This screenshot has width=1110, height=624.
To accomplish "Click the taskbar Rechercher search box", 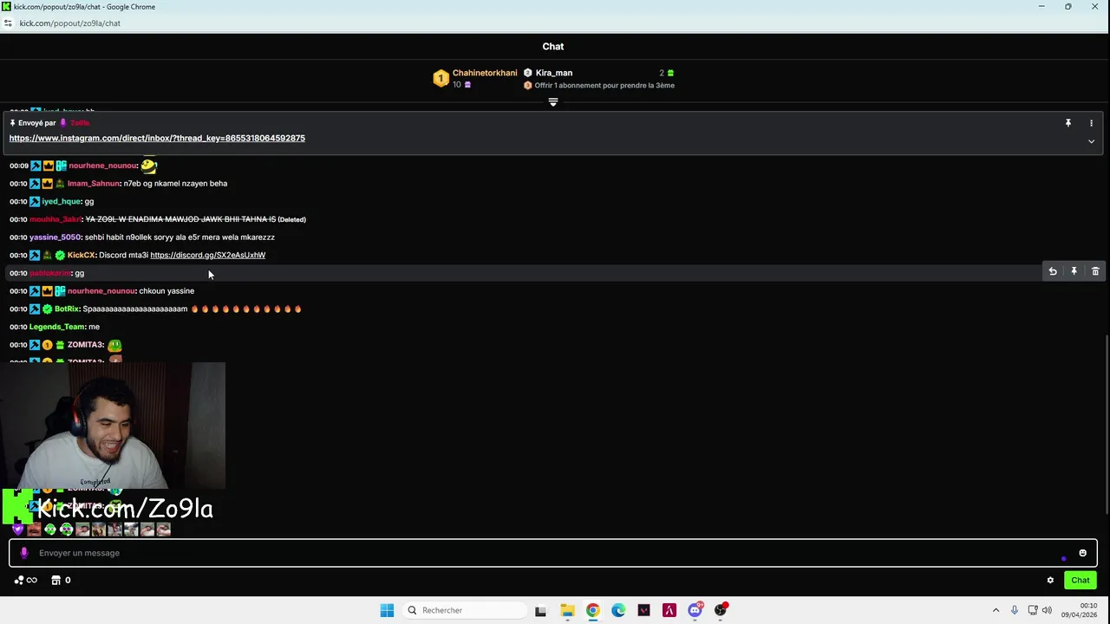I will point(467,610).
